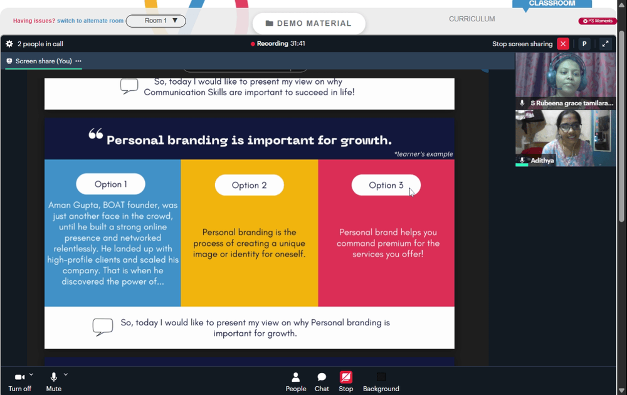The height and width of the screenshot is (395, 627).
Task: Open call settings gear icon
Action: 9,44
